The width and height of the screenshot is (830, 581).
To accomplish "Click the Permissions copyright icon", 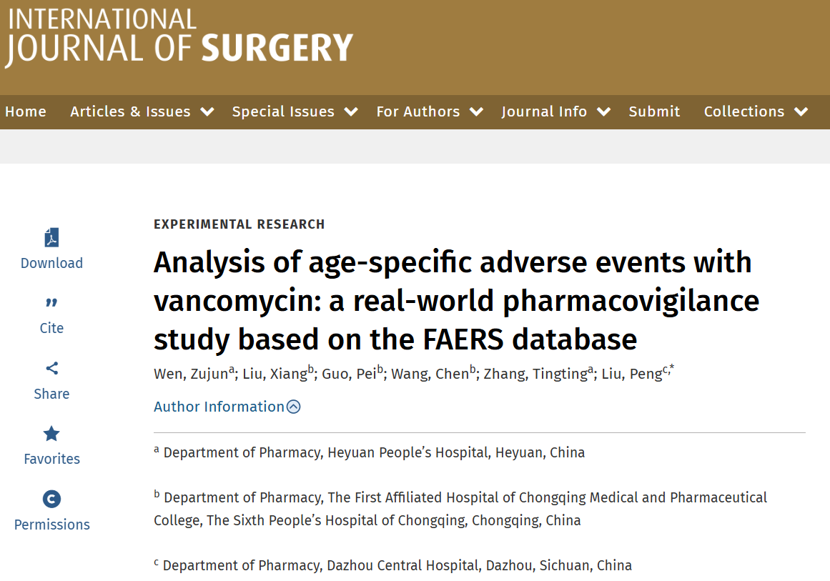I will [x=51, y=499].
